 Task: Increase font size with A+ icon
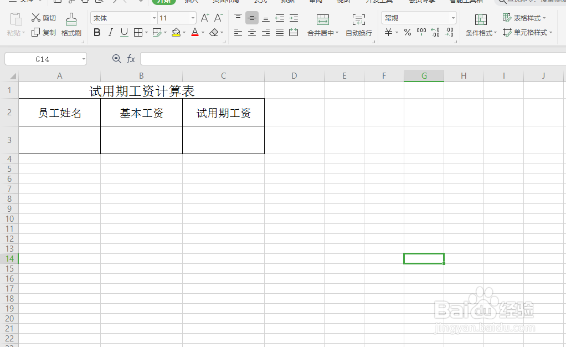click(x=205, y=18)
